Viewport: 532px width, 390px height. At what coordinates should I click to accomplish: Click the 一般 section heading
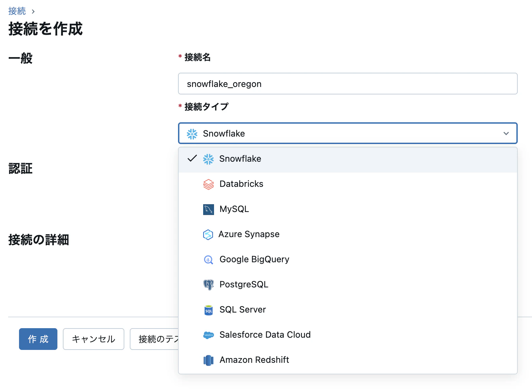click(x=20, y=58)
